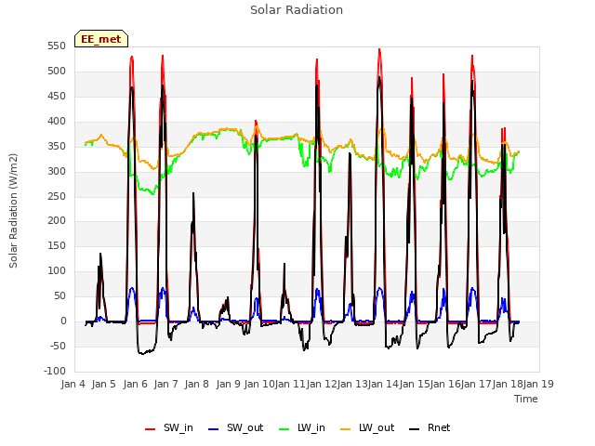Image resolution: width=595 pixels, height=446 pixels.
Task: Select the LW_out legend entry
Action: coord(367,427)
